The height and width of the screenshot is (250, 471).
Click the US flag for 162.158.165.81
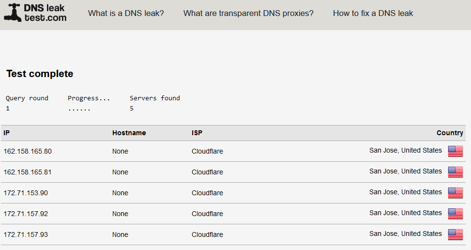coord(455,172)
